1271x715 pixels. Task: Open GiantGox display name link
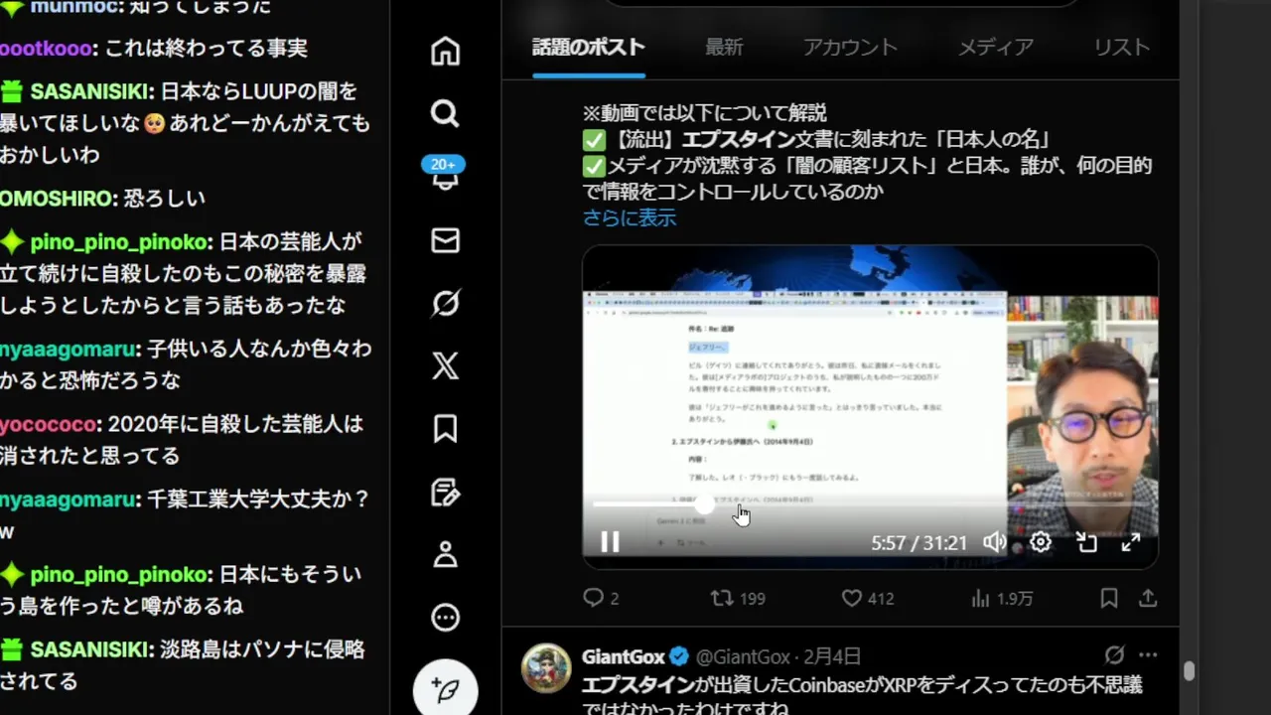point(623,656)
